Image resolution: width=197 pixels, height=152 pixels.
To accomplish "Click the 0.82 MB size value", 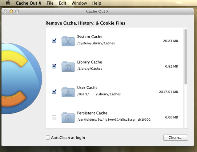I will coord(171,66).
